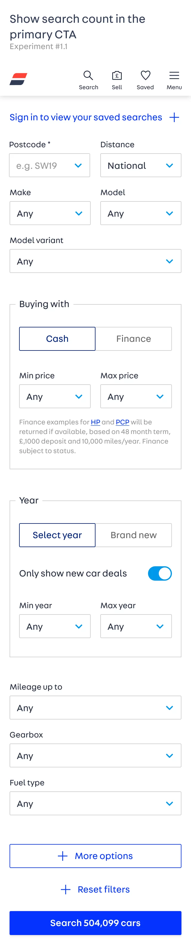Click plus icon beside saved searches
Screen dimensions: 191x947
point(174,118)
